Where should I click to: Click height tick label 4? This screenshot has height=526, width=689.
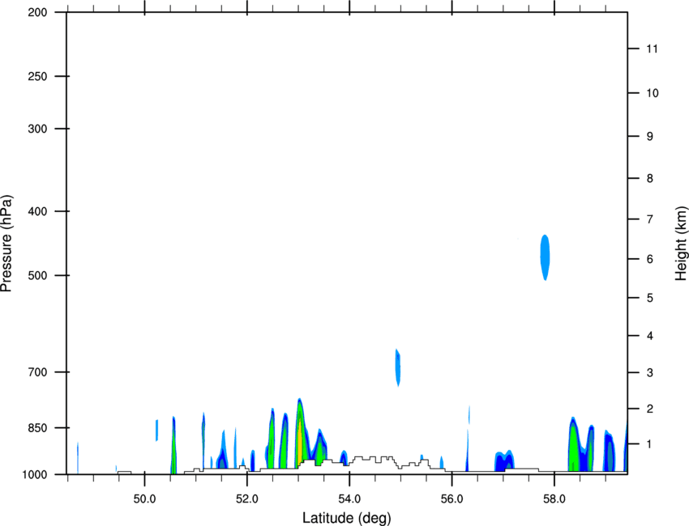coord(650,336)
